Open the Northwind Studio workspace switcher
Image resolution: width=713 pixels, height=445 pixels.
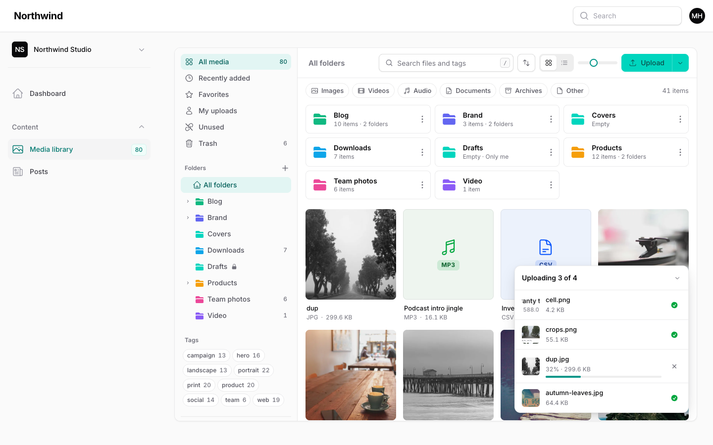point(79,49)
